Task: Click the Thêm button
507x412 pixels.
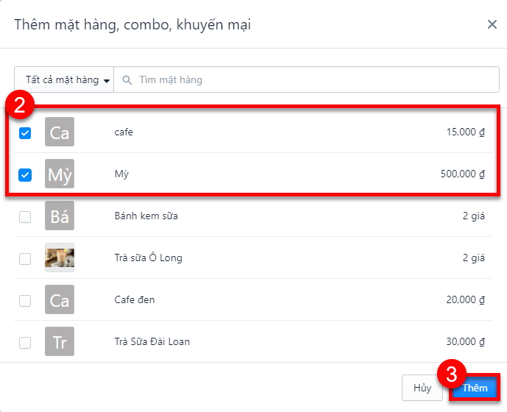Action: tap(475, 388)
